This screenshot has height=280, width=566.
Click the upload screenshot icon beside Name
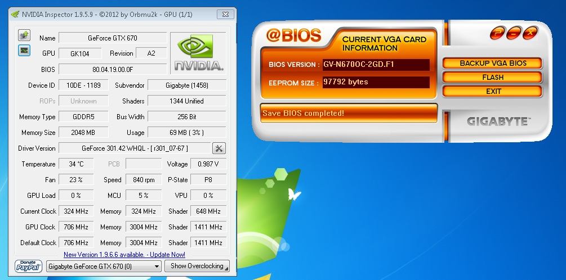point(24,35)
